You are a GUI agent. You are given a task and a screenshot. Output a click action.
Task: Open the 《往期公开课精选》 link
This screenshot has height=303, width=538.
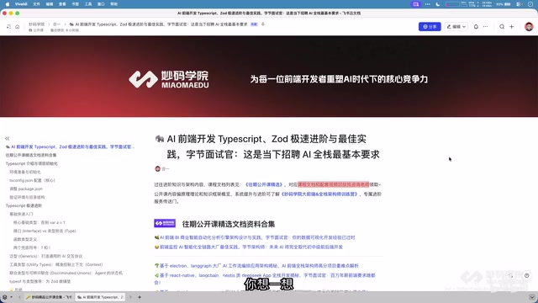pyautogui.click(x=264, y=185)
